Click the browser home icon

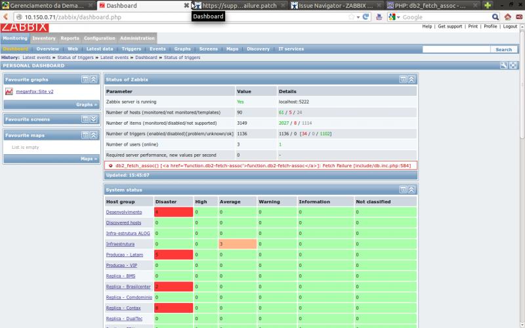pos(508,17)
